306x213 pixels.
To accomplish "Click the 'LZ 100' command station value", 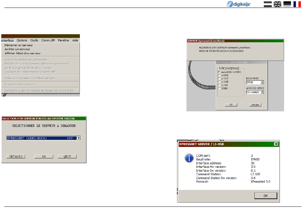I will coord(255,174).
